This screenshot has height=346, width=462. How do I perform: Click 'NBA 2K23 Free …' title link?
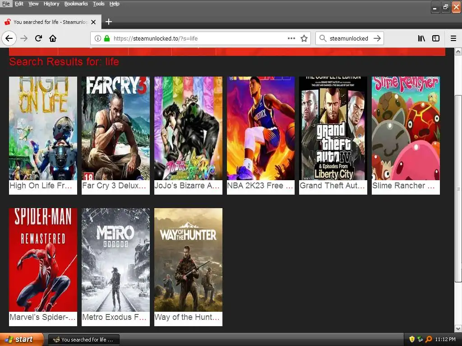click(260, 186)
